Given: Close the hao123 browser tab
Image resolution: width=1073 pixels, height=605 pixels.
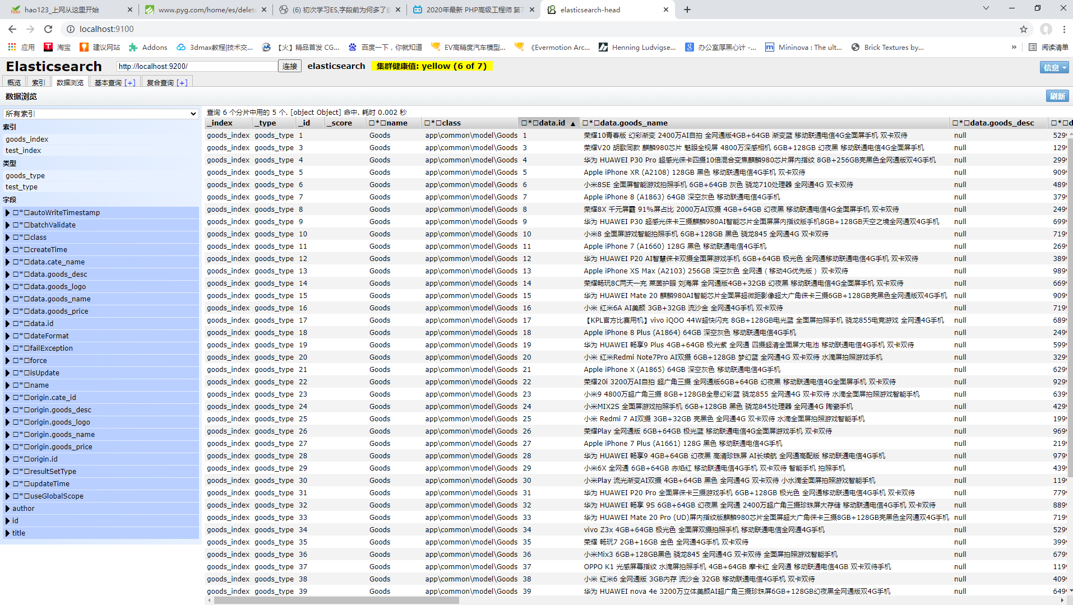Looking at the screenshot, I should (x=130, y=10).
